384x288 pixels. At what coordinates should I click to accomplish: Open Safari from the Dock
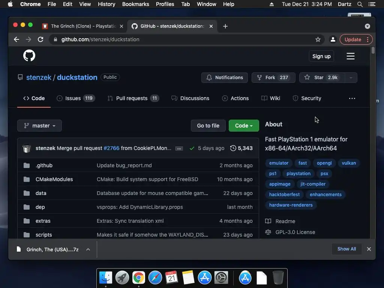(155, 277)
